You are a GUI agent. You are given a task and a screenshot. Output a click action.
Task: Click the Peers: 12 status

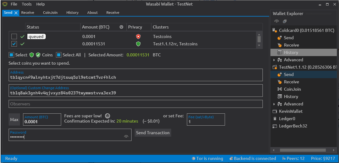pyautogui.click(x=293, y=158)
